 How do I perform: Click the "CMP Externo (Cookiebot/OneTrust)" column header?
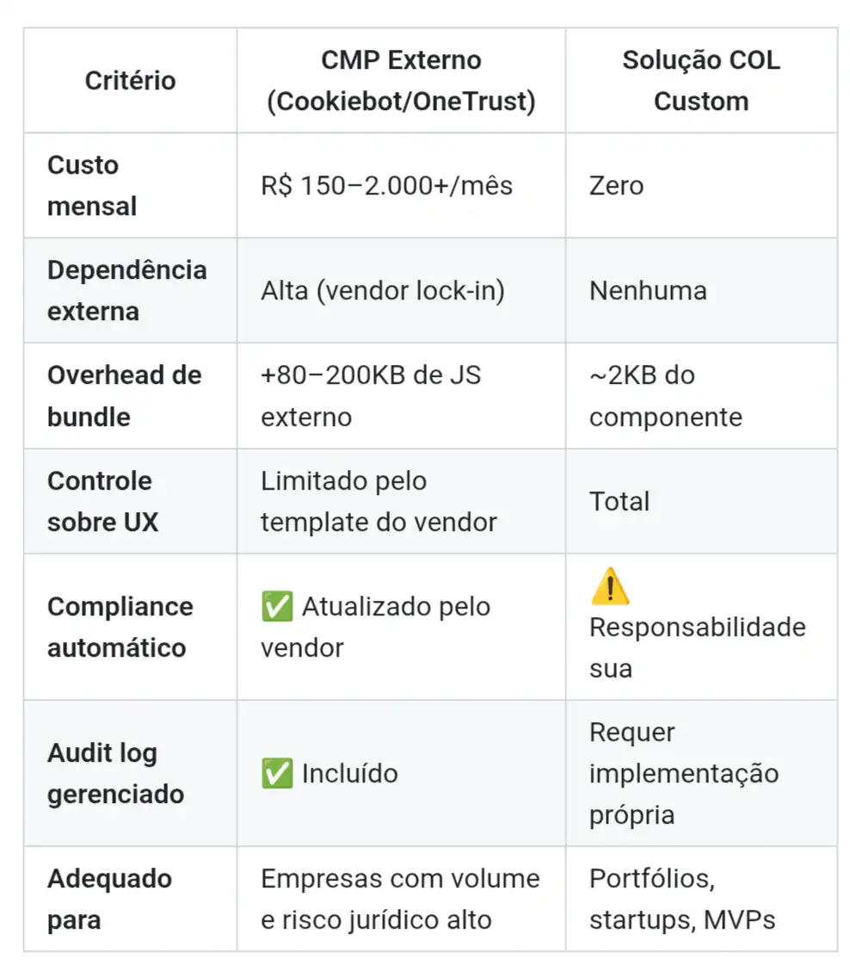[x=401, y=81]
